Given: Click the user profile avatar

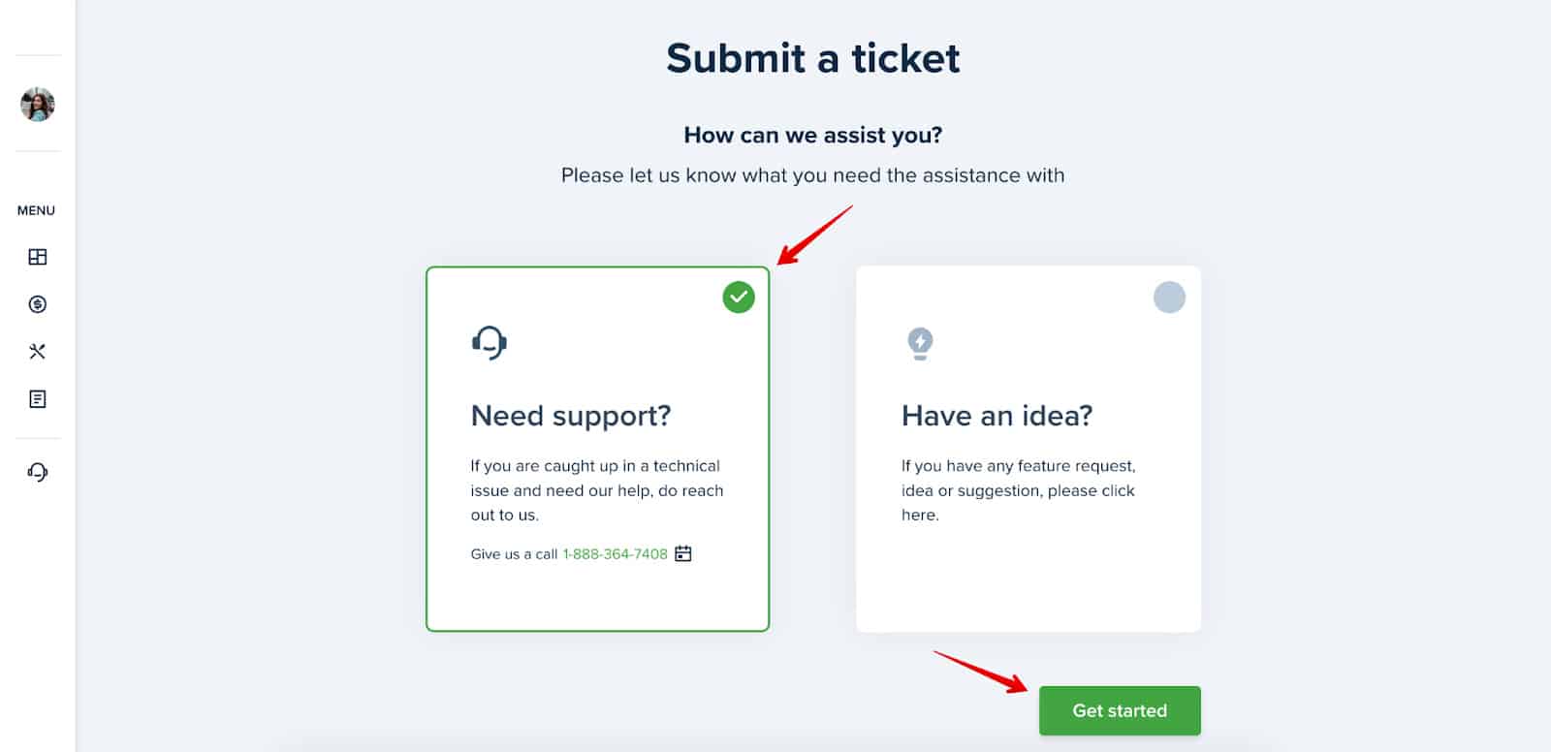Looking at the screenshot, I should pos(38,104).
